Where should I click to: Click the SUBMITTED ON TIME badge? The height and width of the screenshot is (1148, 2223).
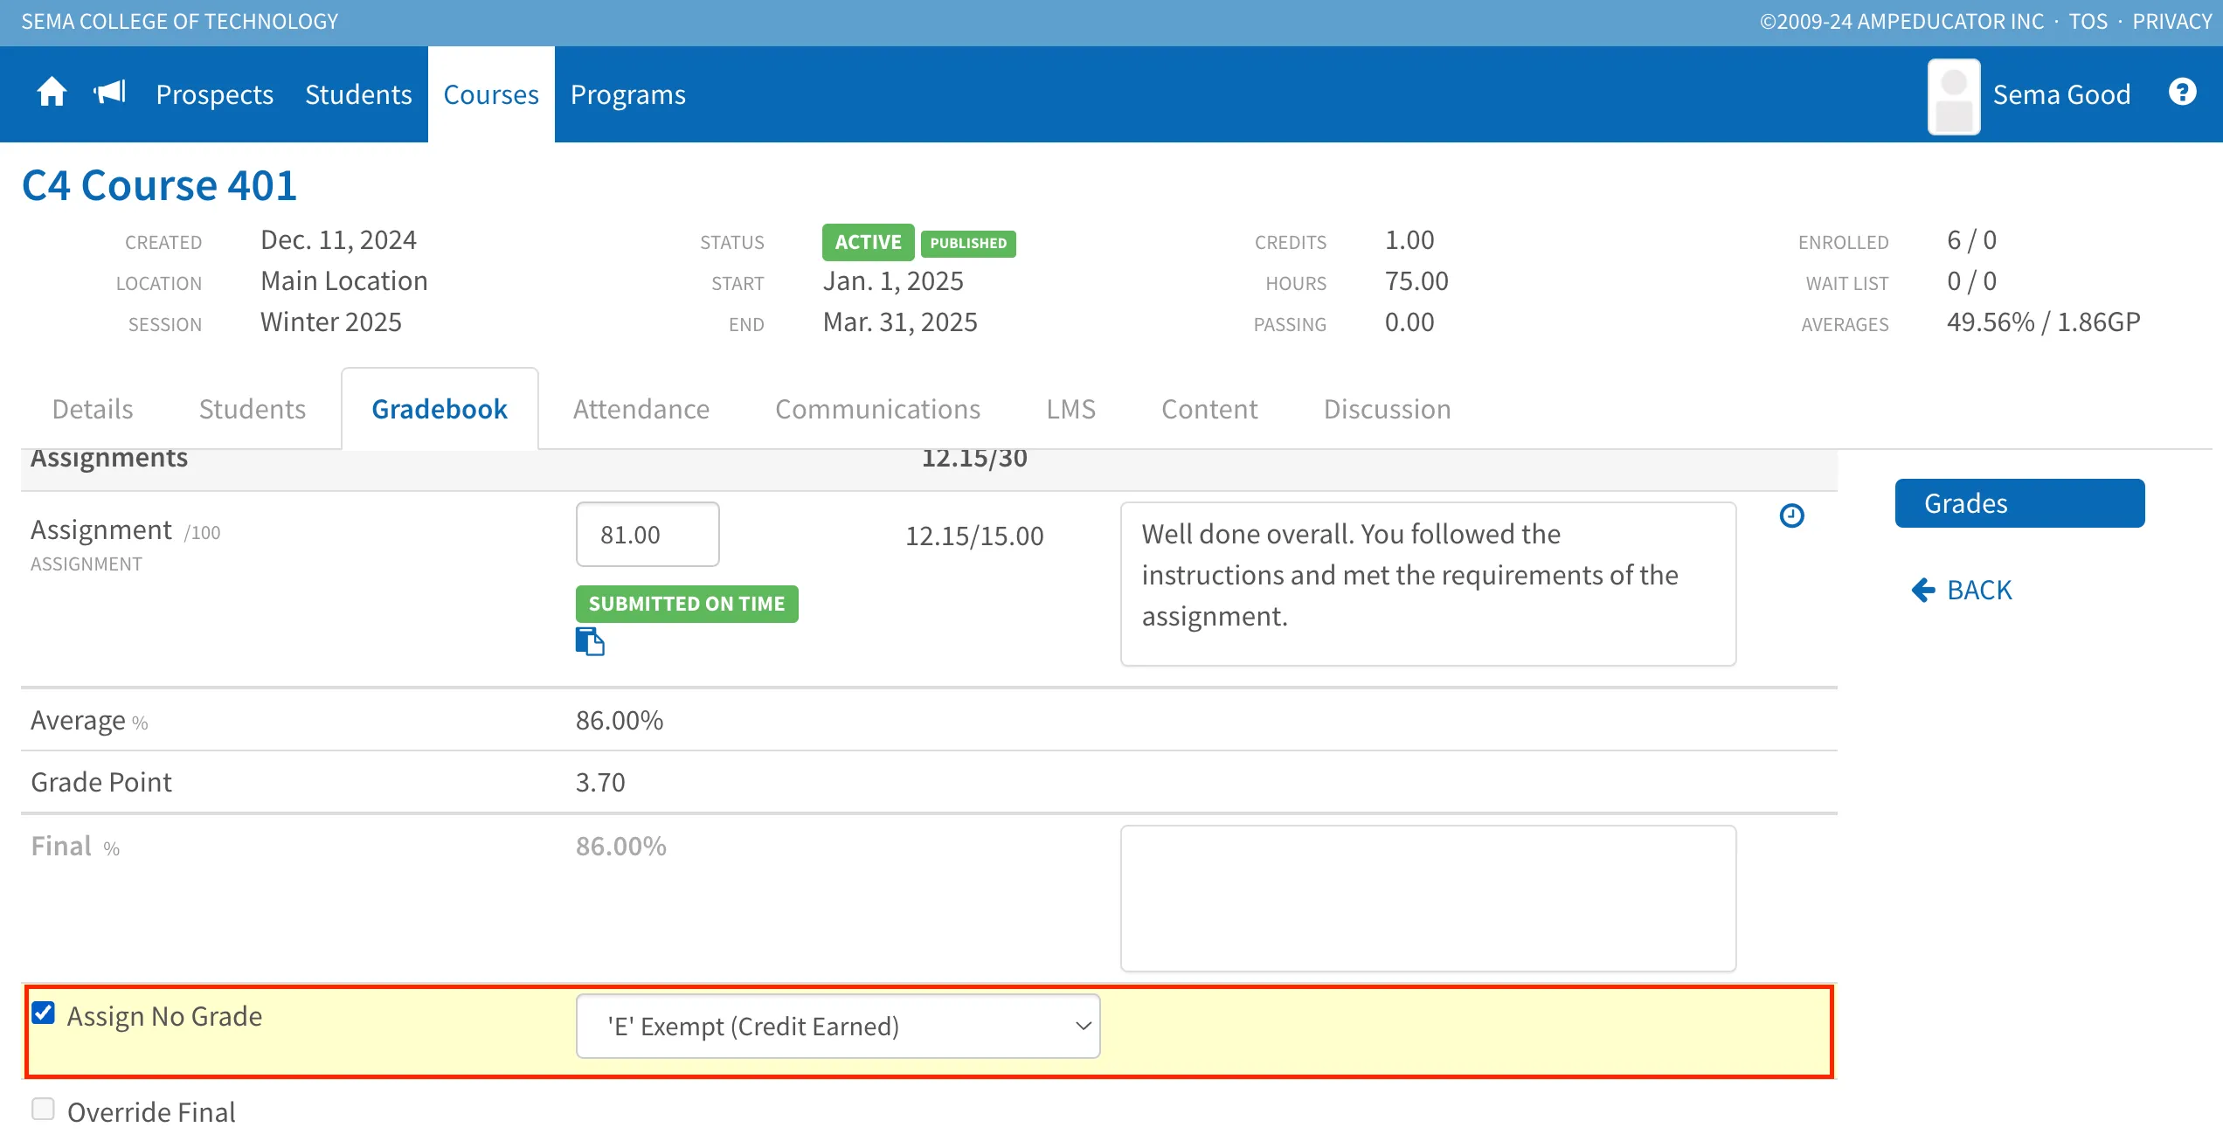687,604
